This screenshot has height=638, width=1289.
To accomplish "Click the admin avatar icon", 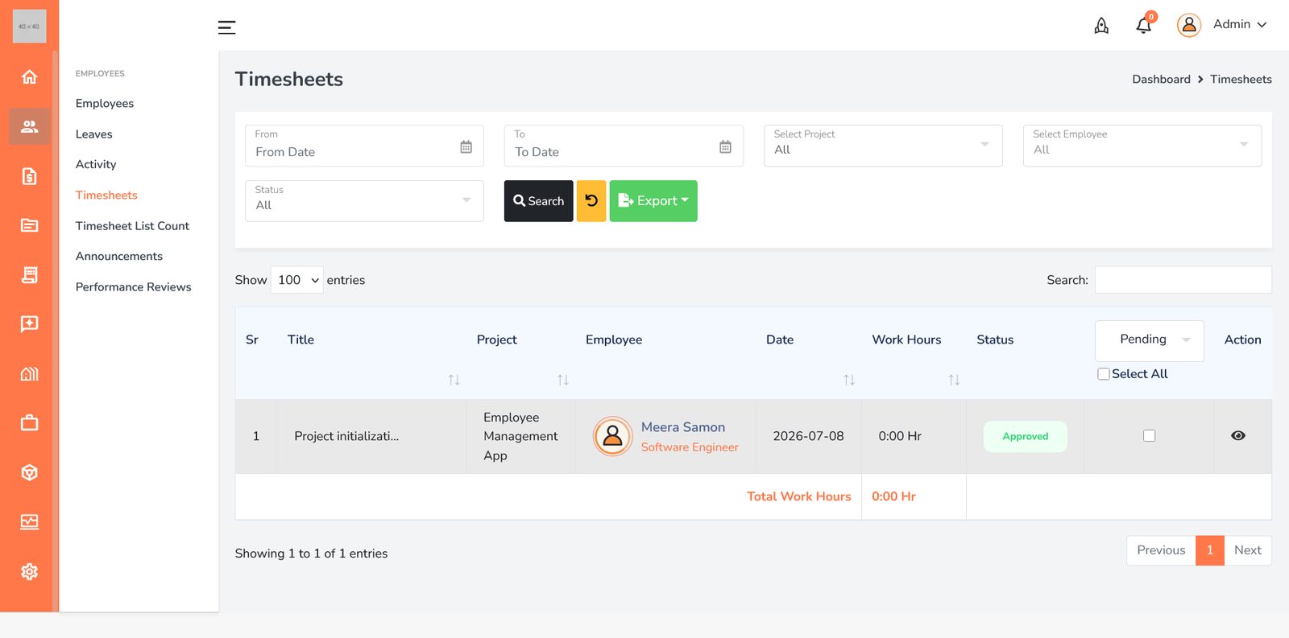I will (1188, 25).
